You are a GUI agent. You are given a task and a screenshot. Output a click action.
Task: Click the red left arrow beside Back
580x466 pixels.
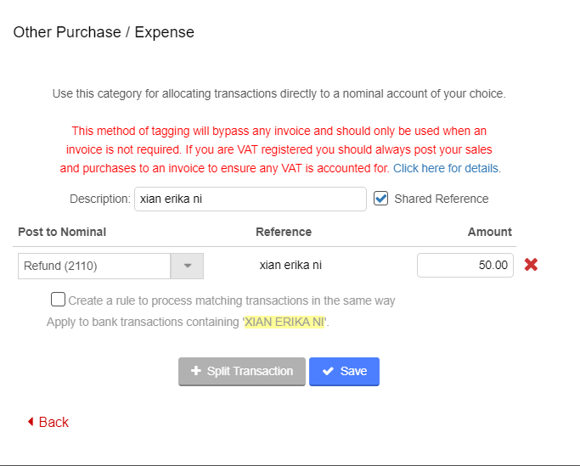point(31,422)
